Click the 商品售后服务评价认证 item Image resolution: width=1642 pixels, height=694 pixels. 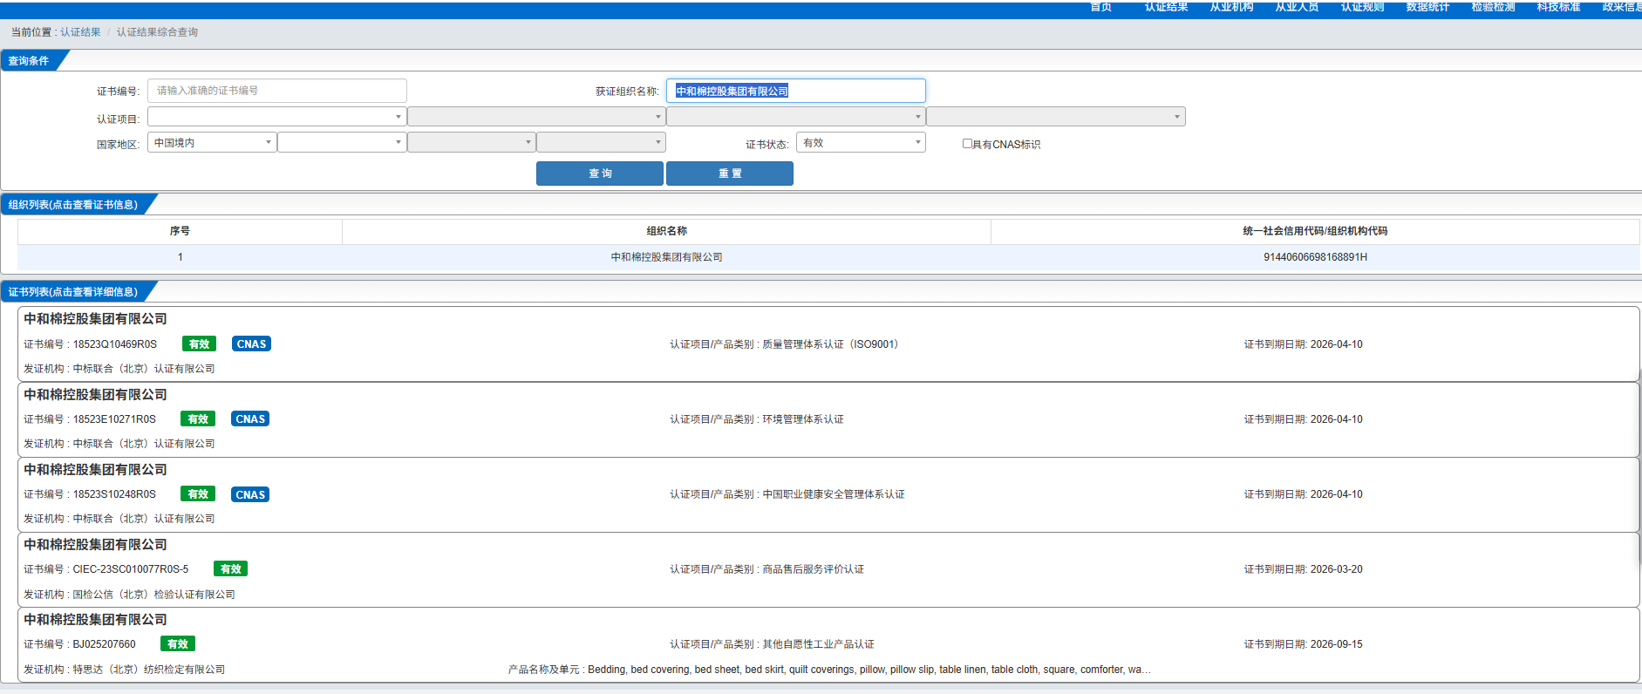[x=814, y=569]
